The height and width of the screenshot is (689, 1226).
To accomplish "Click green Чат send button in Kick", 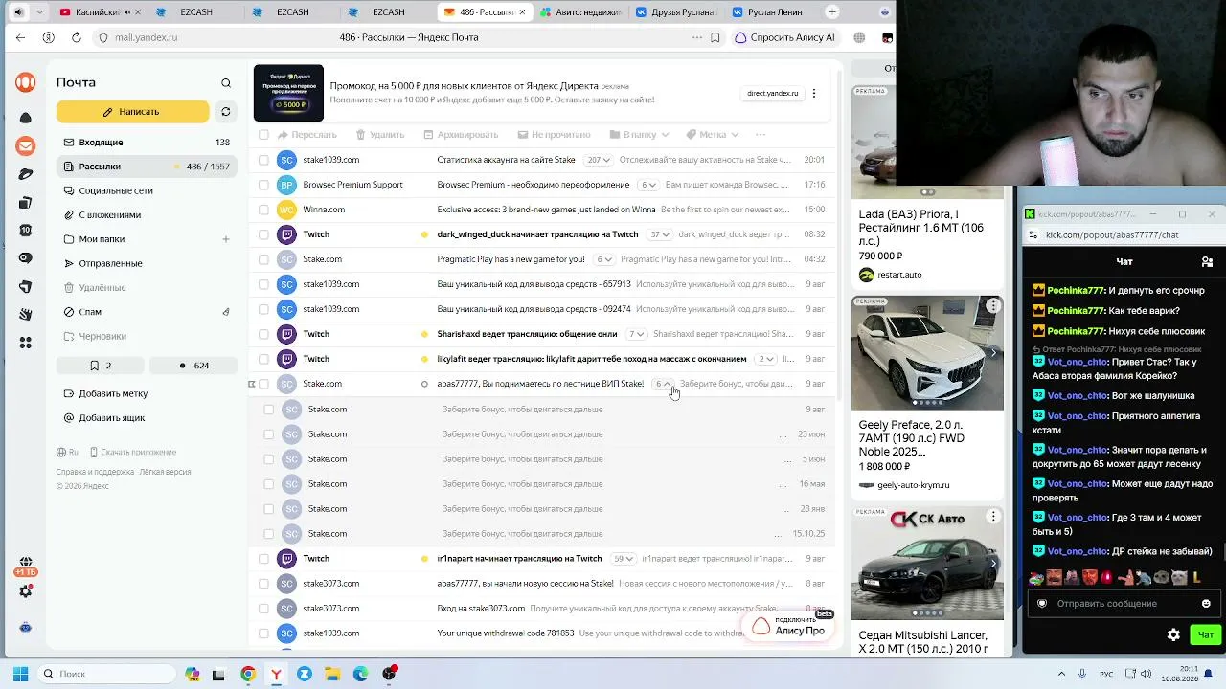I will (1205, 634).
